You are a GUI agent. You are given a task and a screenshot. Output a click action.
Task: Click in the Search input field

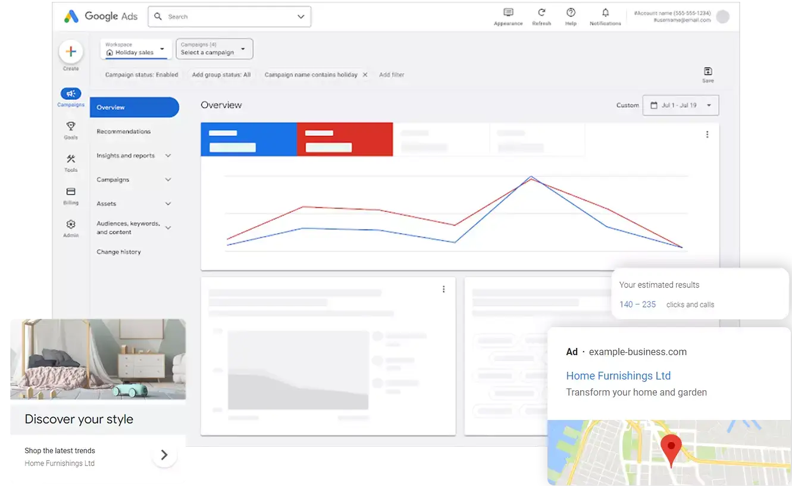click(229, 17)
